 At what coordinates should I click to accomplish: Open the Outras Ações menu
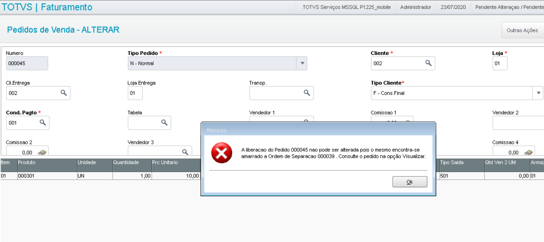[522, 30]
